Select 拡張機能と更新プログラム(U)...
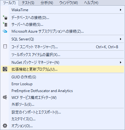Viewport: 125px width, 130px height. [x=62, y=69]
